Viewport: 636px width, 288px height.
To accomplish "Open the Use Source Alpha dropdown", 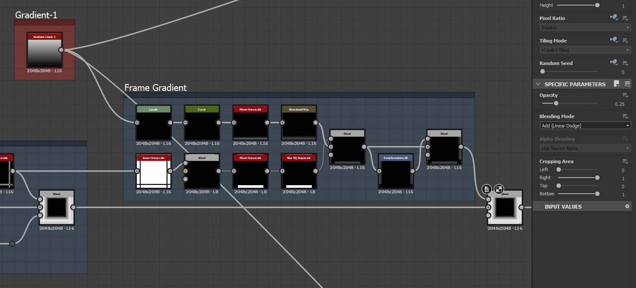I will point(585,148).
